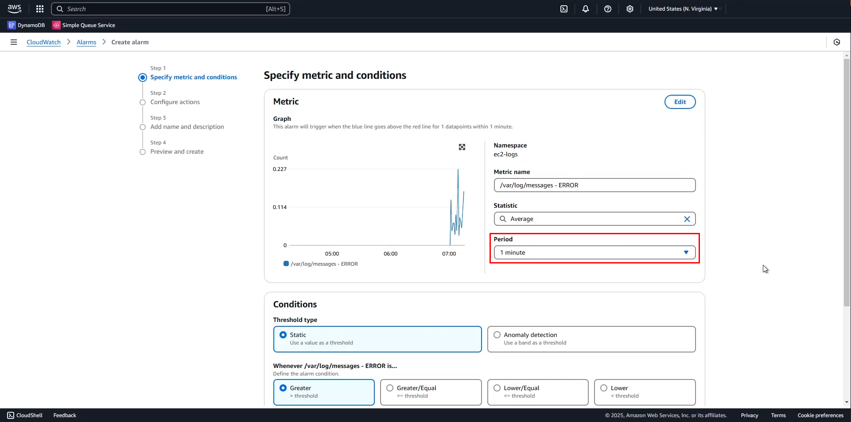Open the Privacy link

click(750, 415)
